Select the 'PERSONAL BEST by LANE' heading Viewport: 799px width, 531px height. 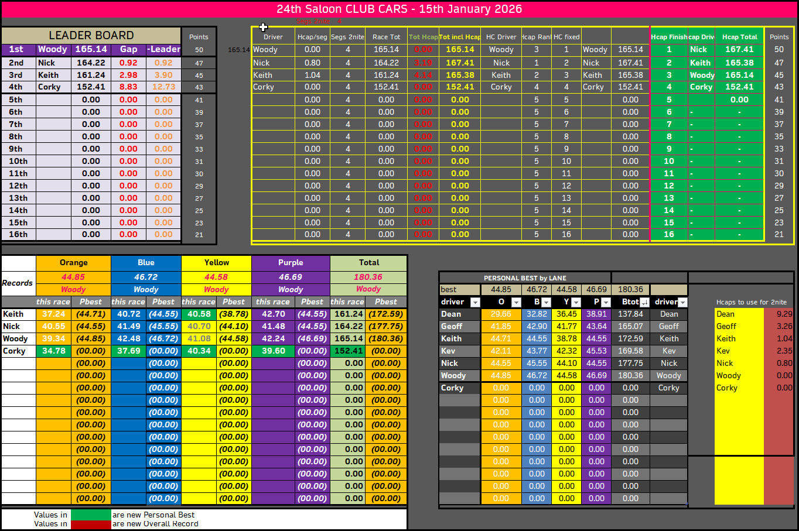click(524, 278)
